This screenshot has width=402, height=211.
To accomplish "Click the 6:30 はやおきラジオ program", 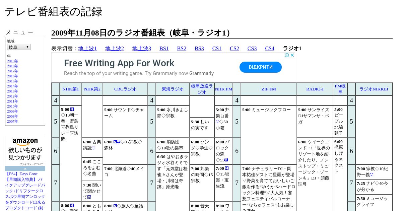I will 173,182.
